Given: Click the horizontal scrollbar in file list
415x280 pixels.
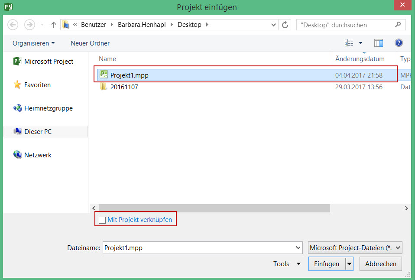Looking at the screenshot, I should 214,208.
